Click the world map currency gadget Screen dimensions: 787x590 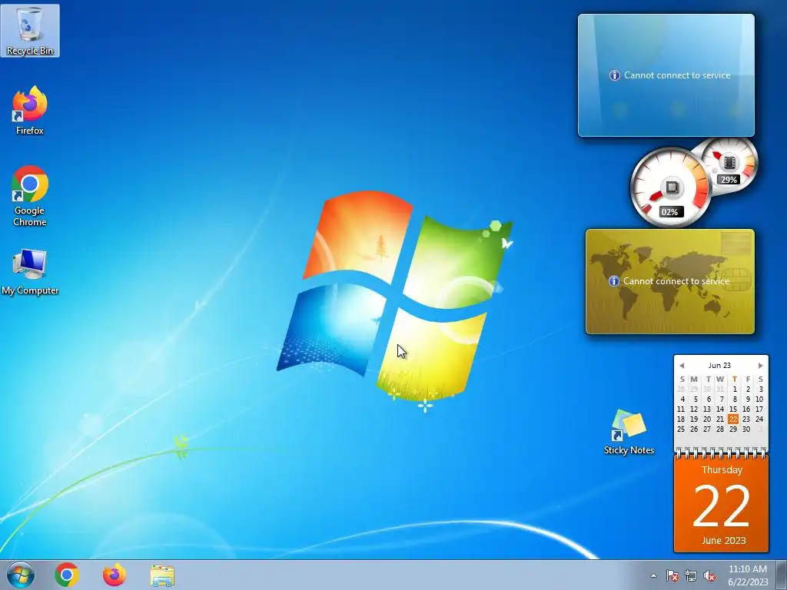click(670, 281)
